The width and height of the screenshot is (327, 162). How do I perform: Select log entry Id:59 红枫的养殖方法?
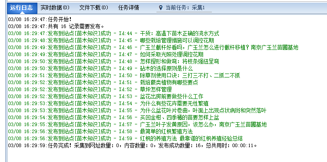click(125, 139)
